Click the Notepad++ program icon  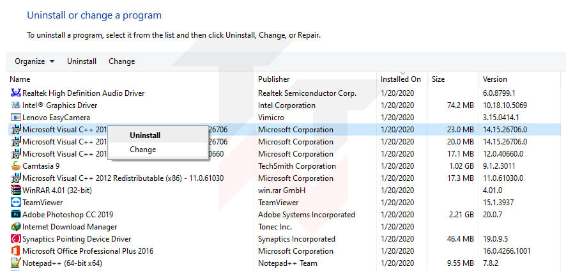coord(15,263)
